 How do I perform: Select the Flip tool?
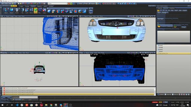22,11
